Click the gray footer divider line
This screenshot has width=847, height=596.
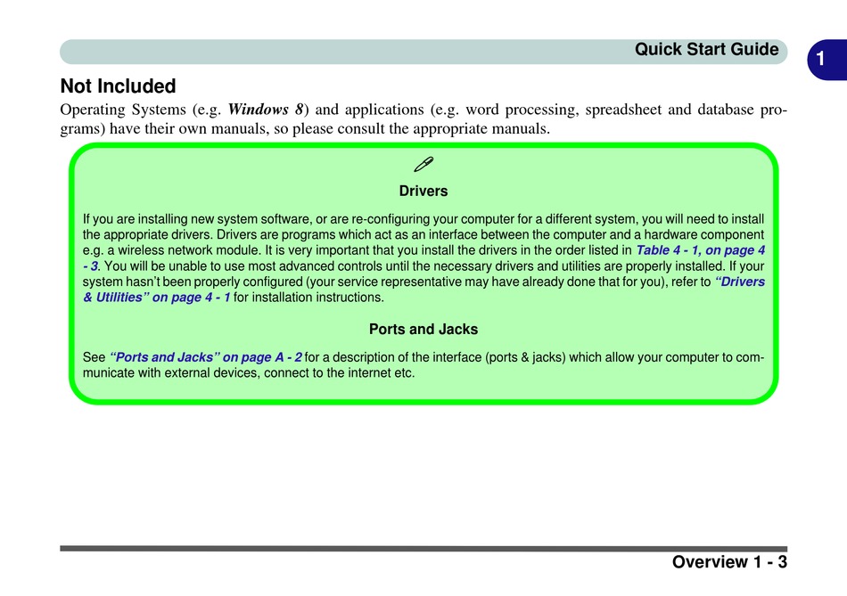pyautogui.click(x=423, y=548)
